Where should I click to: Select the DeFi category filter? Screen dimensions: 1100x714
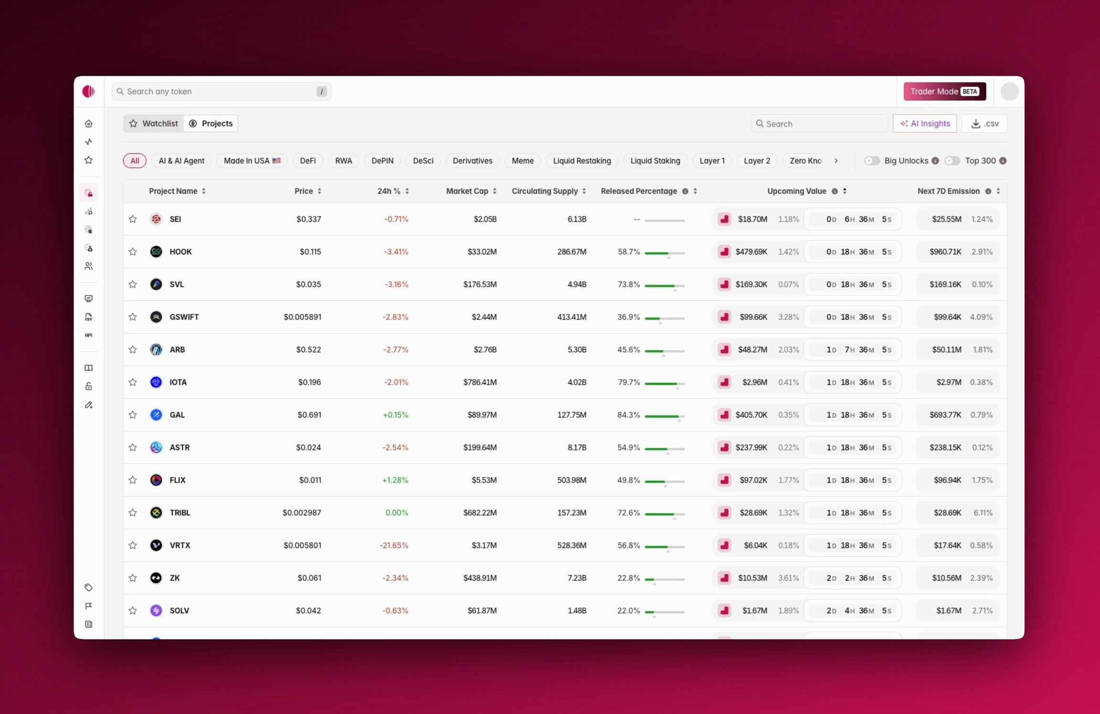click(x=307, y=161)
